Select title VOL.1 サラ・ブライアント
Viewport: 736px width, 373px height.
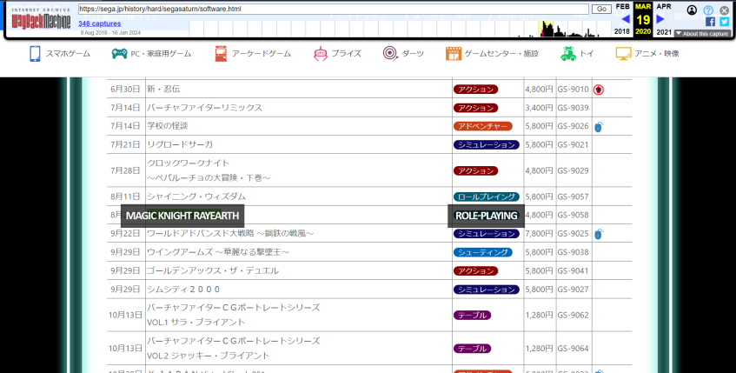click(x=196, y=323)
